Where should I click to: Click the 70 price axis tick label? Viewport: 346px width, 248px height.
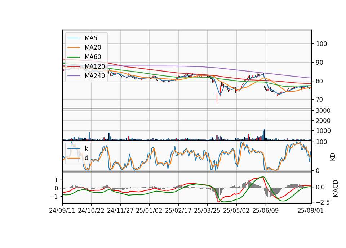tap(319, 100)
